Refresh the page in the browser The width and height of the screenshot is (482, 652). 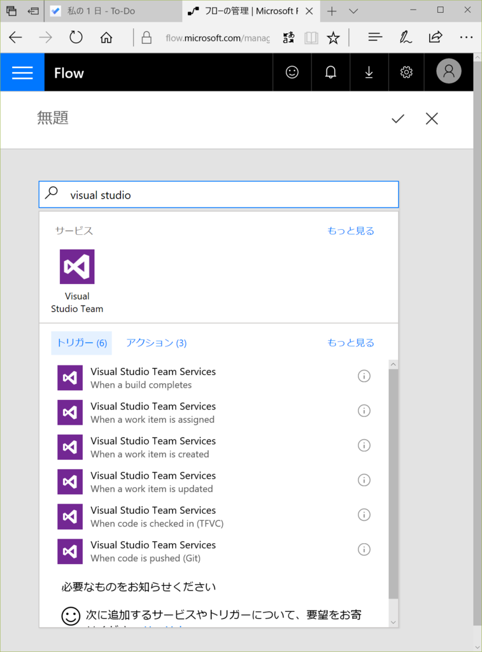(76, 38)
